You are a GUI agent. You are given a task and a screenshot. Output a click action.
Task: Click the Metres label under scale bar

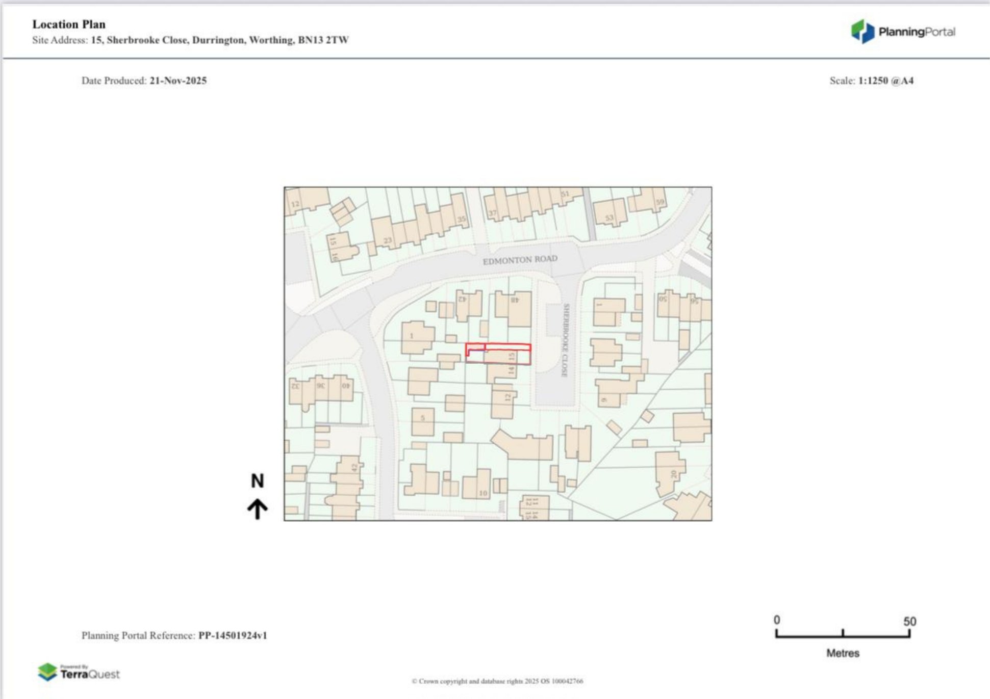[x=843, y=653]
